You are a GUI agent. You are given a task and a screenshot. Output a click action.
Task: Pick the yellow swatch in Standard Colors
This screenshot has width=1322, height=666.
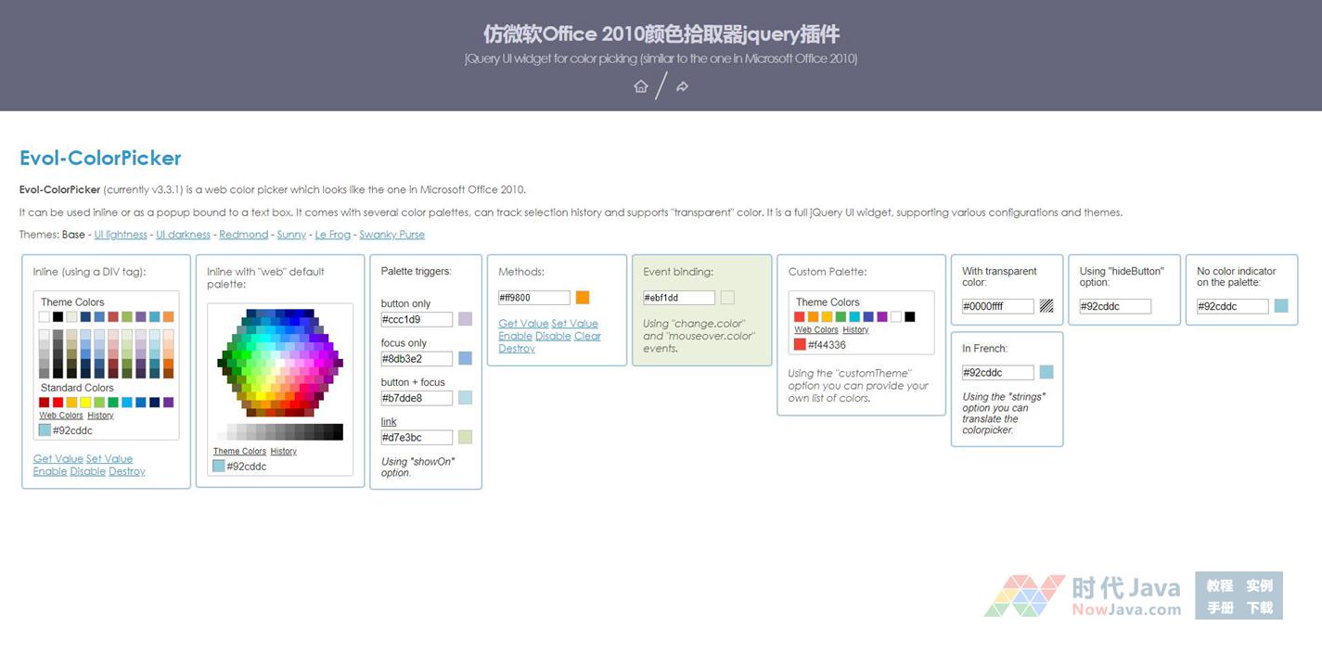85,403
